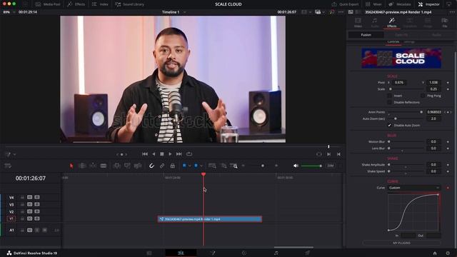
Task: Stop playback
Action: pos(162,154)
